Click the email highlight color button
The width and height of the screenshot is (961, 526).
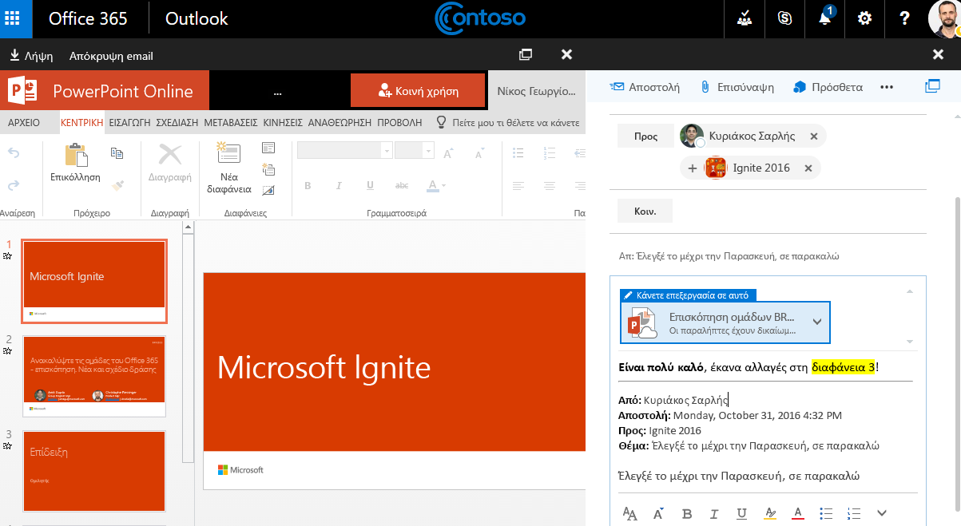point(770,513)
